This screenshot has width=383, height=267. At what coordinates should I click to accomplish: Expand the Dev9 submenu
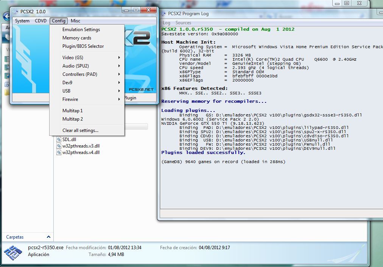tap(87, 82)
